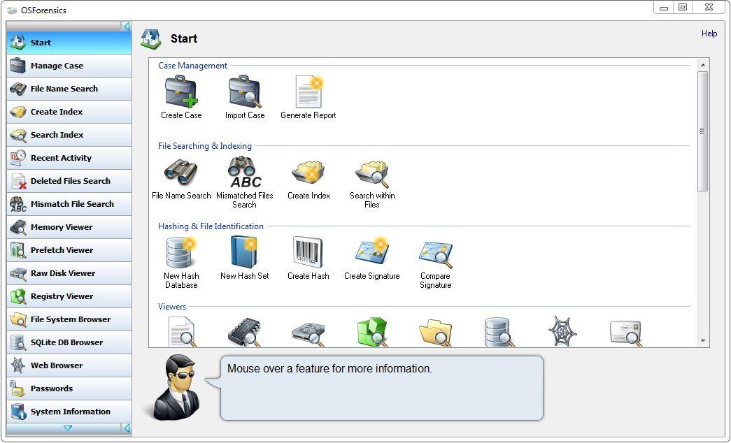
Task: Click the sidebar scroll-down triangle at bottom
Action: [68, 428]
